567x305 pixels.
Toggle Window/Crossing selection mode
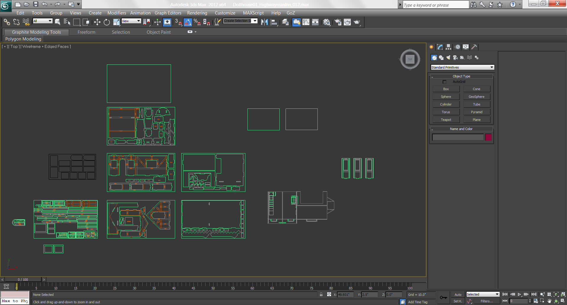pos(86,22)
